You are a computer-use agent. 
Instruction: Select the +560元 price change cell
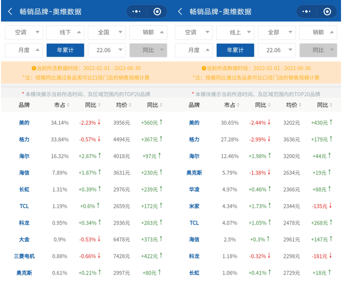click(152, 123)
